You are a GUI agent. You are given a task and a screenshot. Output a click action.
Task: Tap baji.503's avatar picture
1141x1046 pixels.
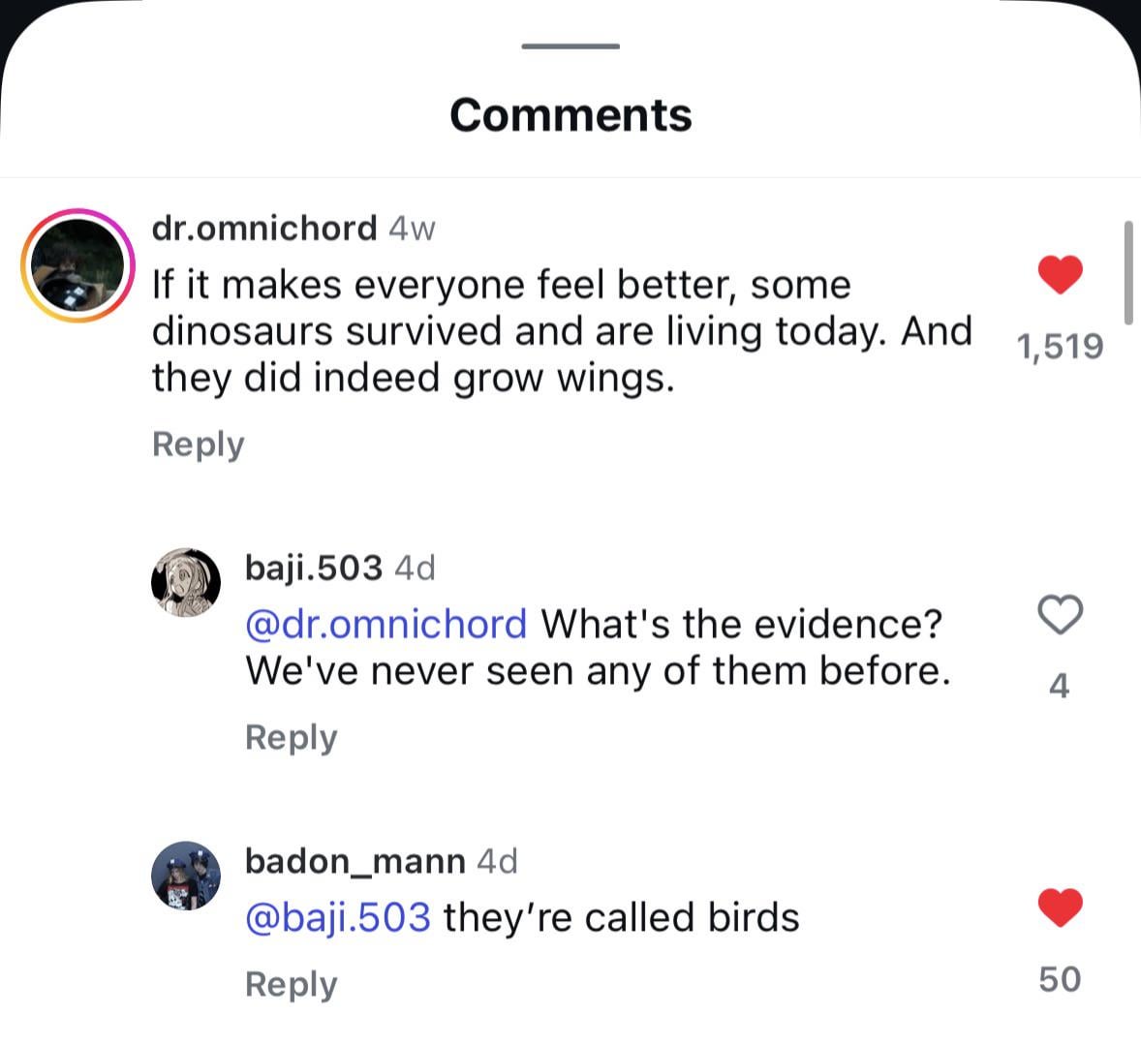click(186, 581)
